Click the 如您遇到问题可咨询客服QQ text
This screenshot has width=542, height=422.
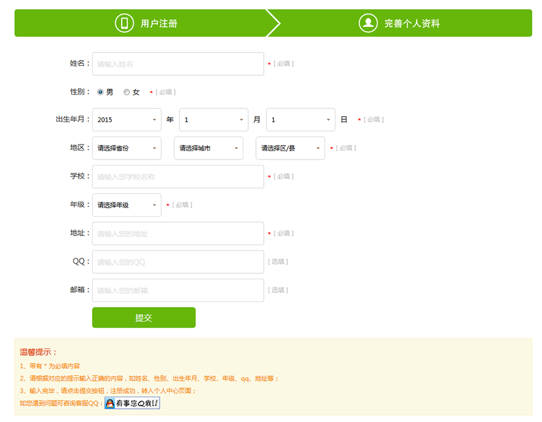click(61, 403)
